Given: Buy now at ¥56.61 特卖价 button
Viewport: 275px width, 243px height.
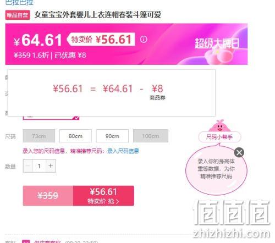Looking at the screenshot, I should [x=103, y=196].
